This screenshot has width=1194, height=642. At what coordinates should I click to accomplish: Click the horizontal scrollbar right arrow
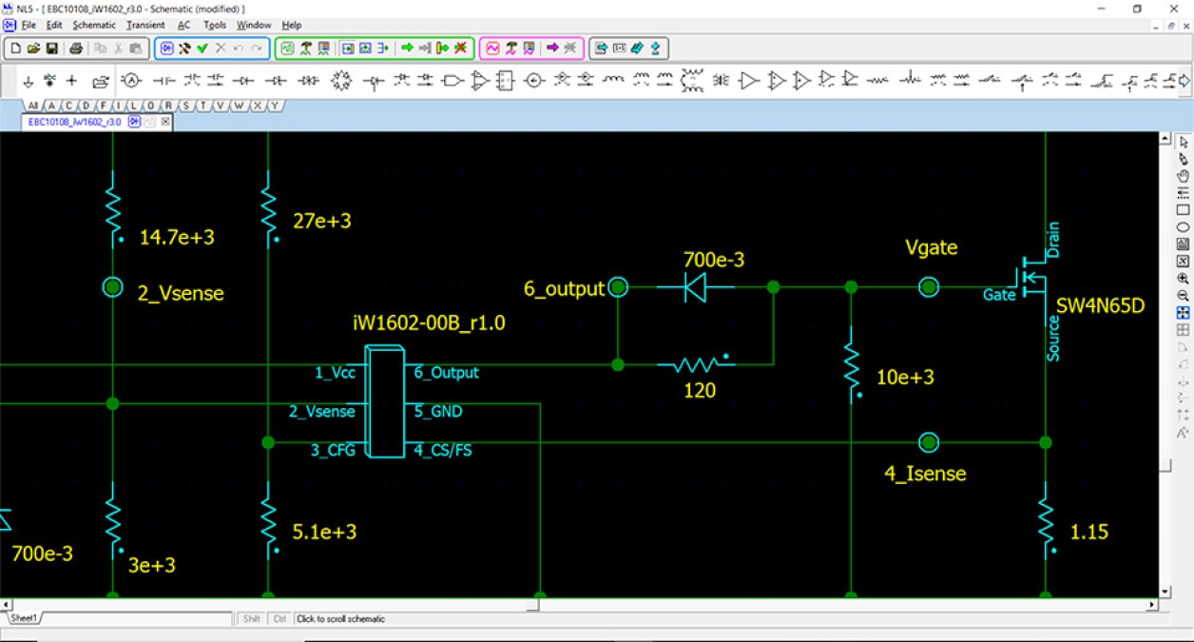point(1152,605)
